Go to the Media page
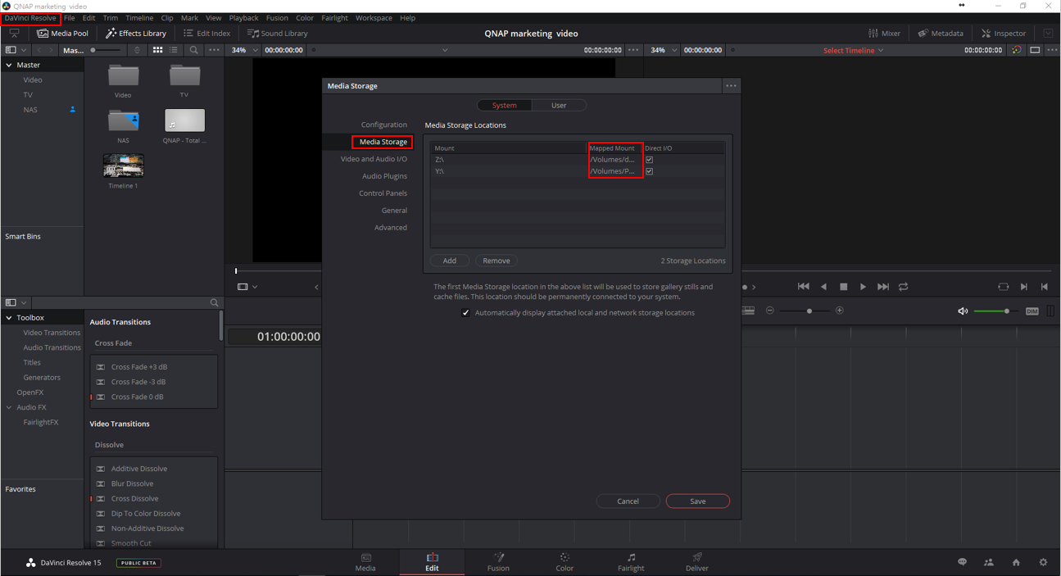The height and width of the screenshot is (576, 1061). coord(365,562)
